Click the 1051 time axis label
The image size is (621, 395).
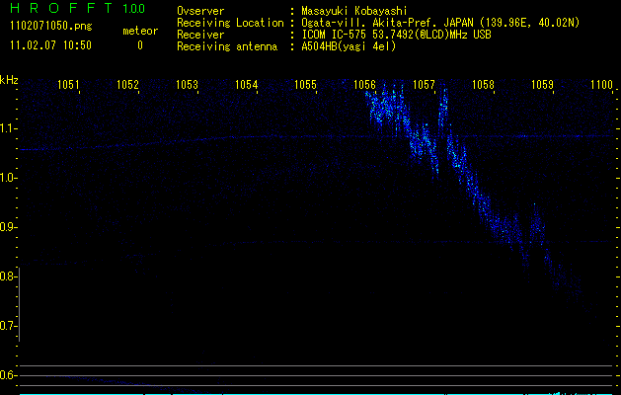point(68,85)
